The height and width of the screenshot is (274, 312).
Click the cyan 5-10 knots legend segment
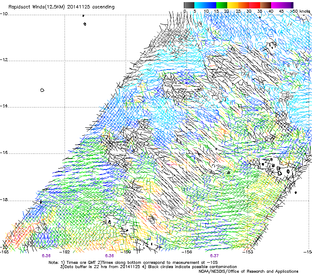coord(200,5)
